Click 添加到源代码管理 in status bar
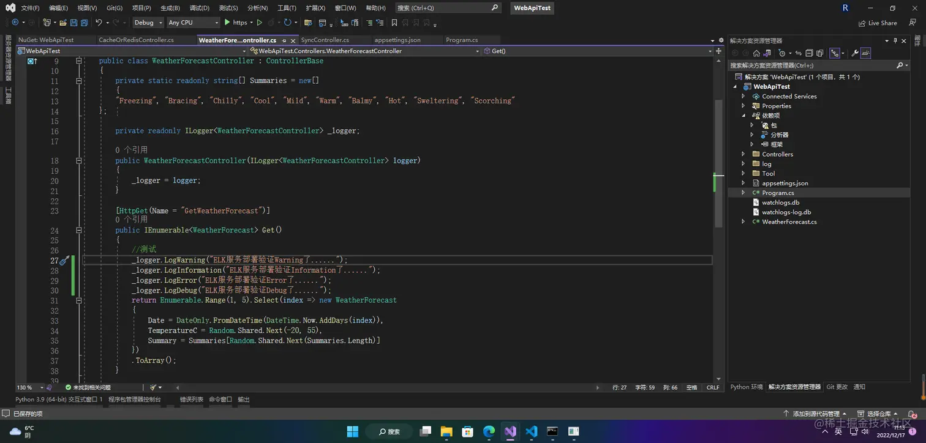 point(815,414)
